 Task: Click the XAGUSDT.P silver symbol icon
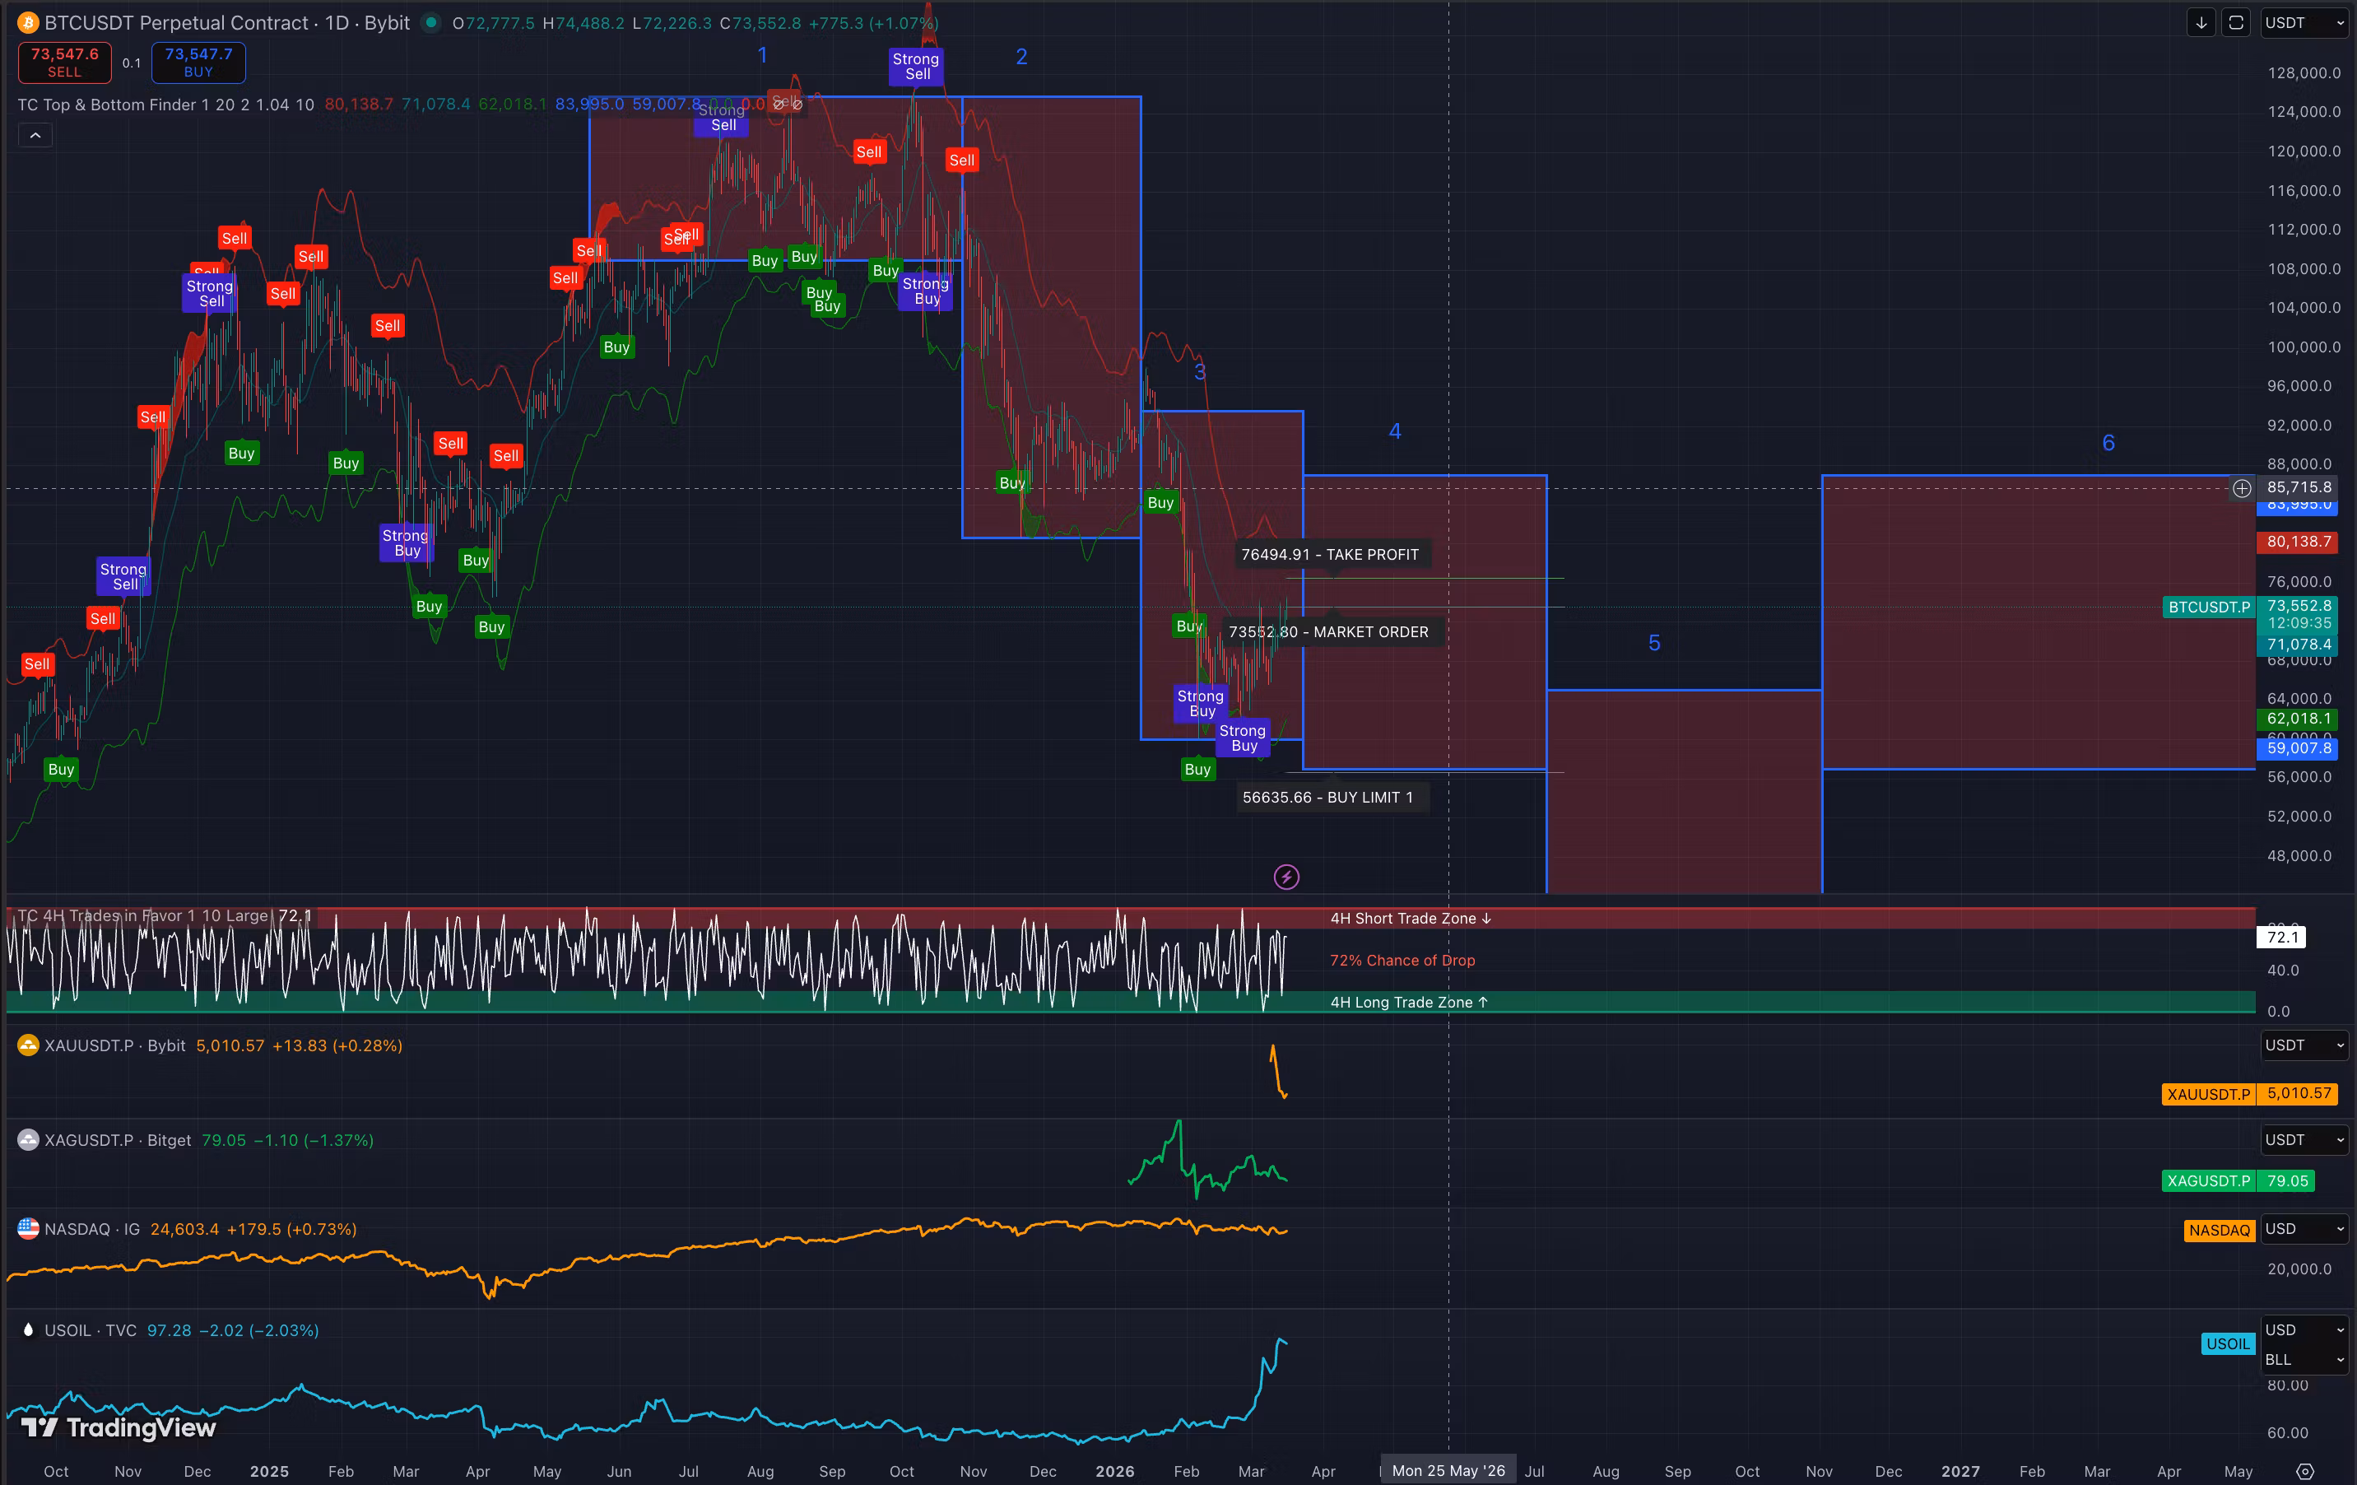click(27, 1140)
